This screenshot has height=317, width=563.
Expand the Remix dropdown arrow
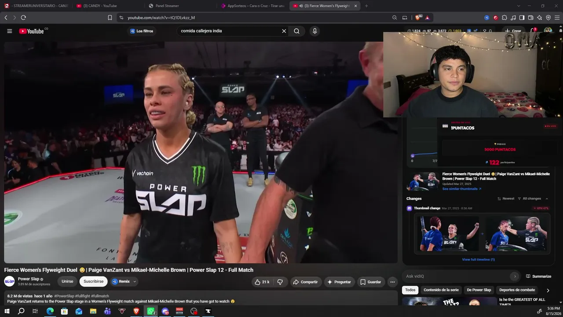click(x=135, y=282)
